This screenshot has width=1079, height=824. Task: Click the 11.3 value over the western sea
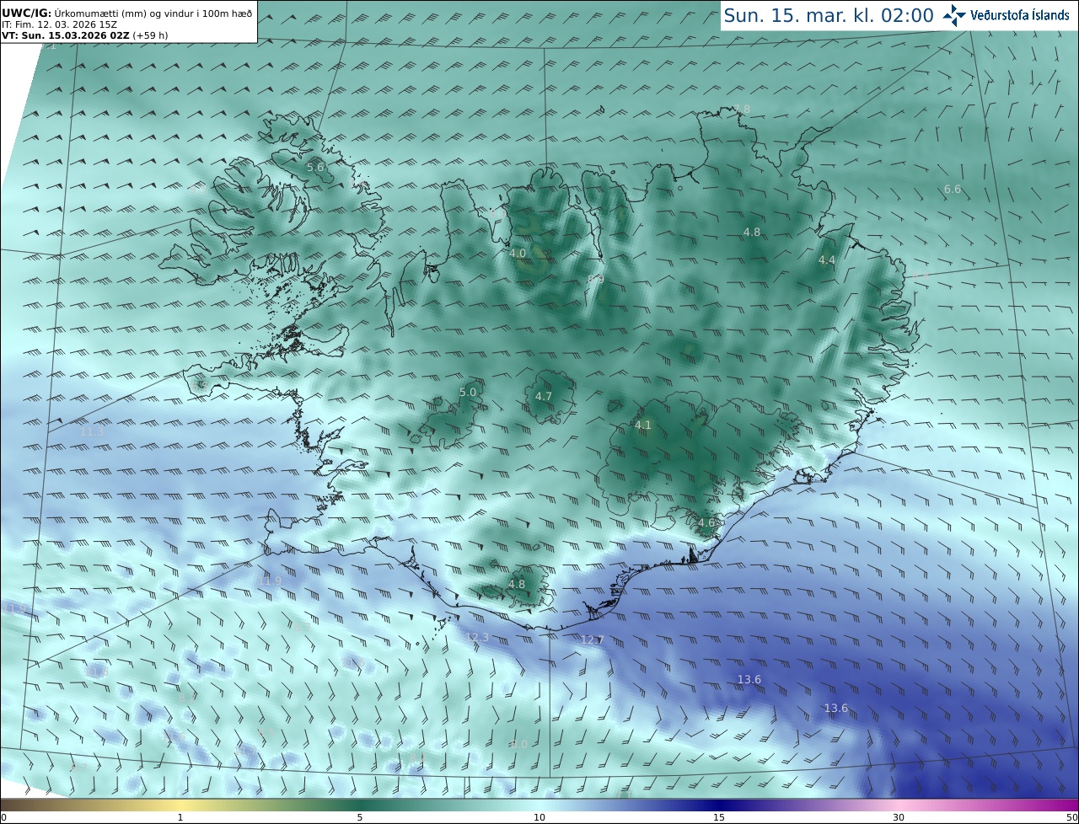pyautogui.click(x=92, y=432)
